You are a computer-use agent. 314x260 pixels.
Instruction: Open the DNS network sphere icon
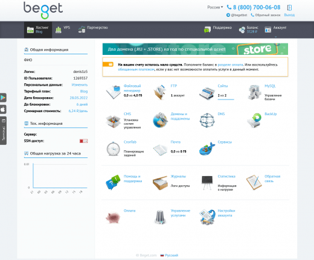[207, 120]
